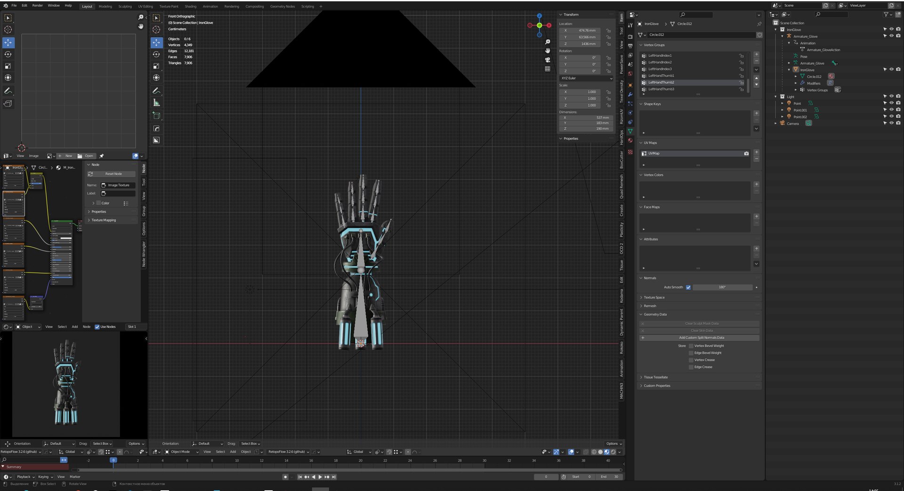
Task: Click the zoom magnifier icon in 3D viewport
Action: pyautogui.click(x=548, y=42)
